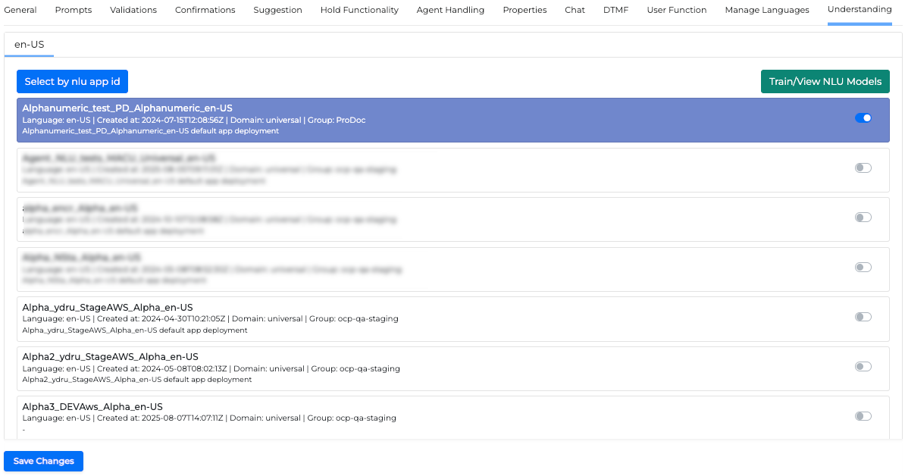Select the Confirmations tab
The height and width of the screenshot is (476, 905).
[205, 11]
